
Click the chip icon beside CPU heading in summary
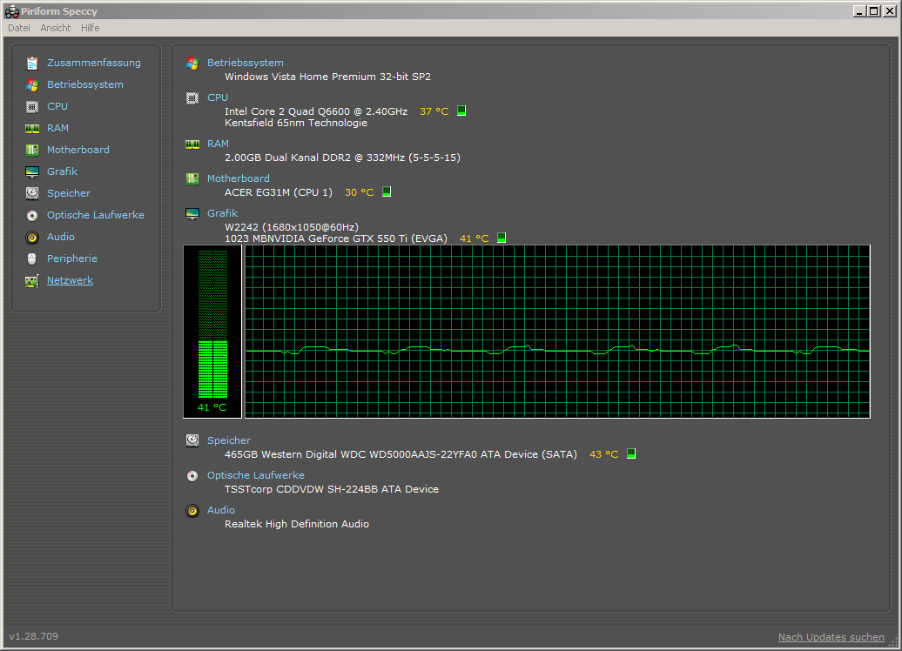point(192,98)
